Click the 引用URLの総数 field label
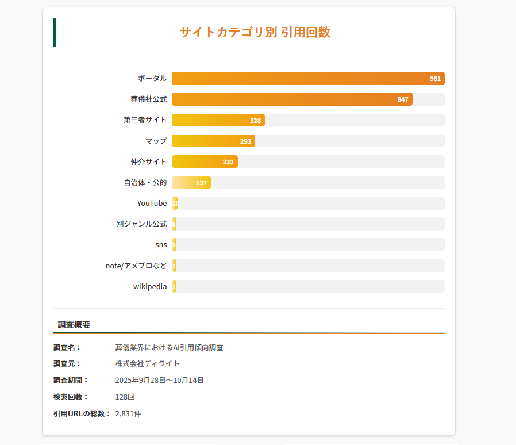 pos(82,413)
